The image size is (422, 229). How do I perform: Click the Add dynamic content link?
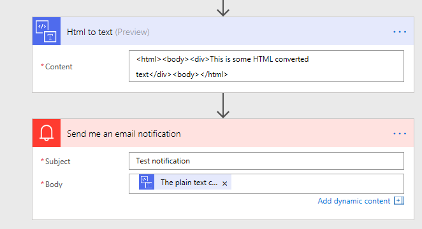tap(354, 201)
